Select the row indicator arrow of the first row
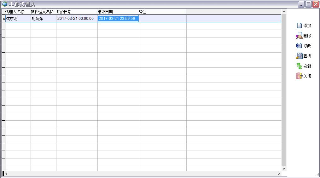 coord(4,19)
